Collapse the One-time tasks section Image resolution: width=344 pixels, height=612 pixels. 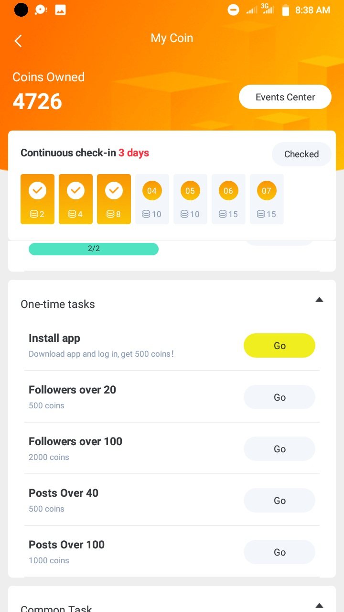[319, 300]
